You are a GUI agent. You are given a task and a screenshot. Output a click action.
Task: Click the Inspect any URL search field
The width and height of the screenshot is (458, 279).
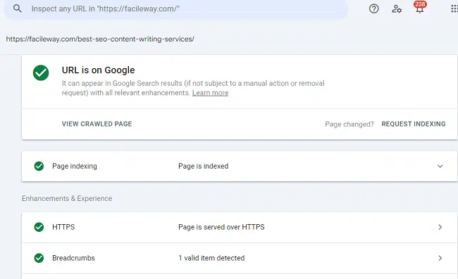click(176, 8)
